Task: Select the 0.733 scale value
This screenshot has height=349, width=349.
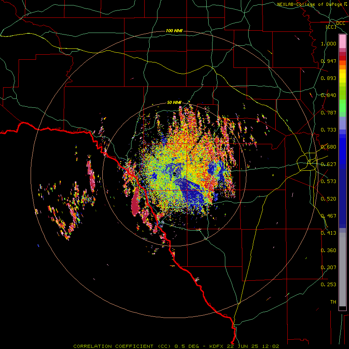Action: pyautogui.click(x=328, y=130)
